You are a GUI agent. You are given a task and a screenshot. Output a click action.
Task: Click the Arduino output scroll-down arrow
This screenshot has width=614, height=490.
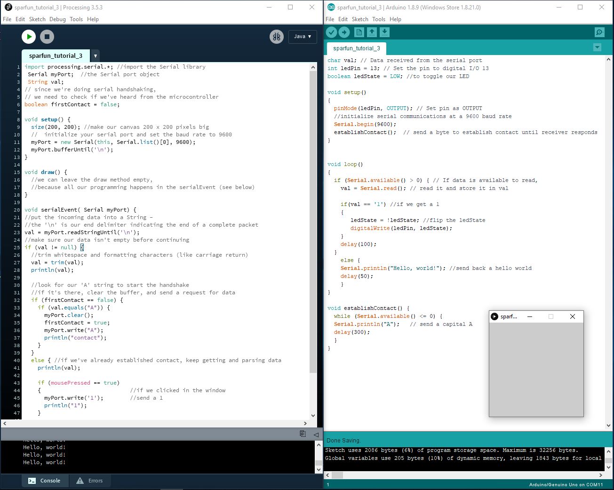(x=608, y=468)
